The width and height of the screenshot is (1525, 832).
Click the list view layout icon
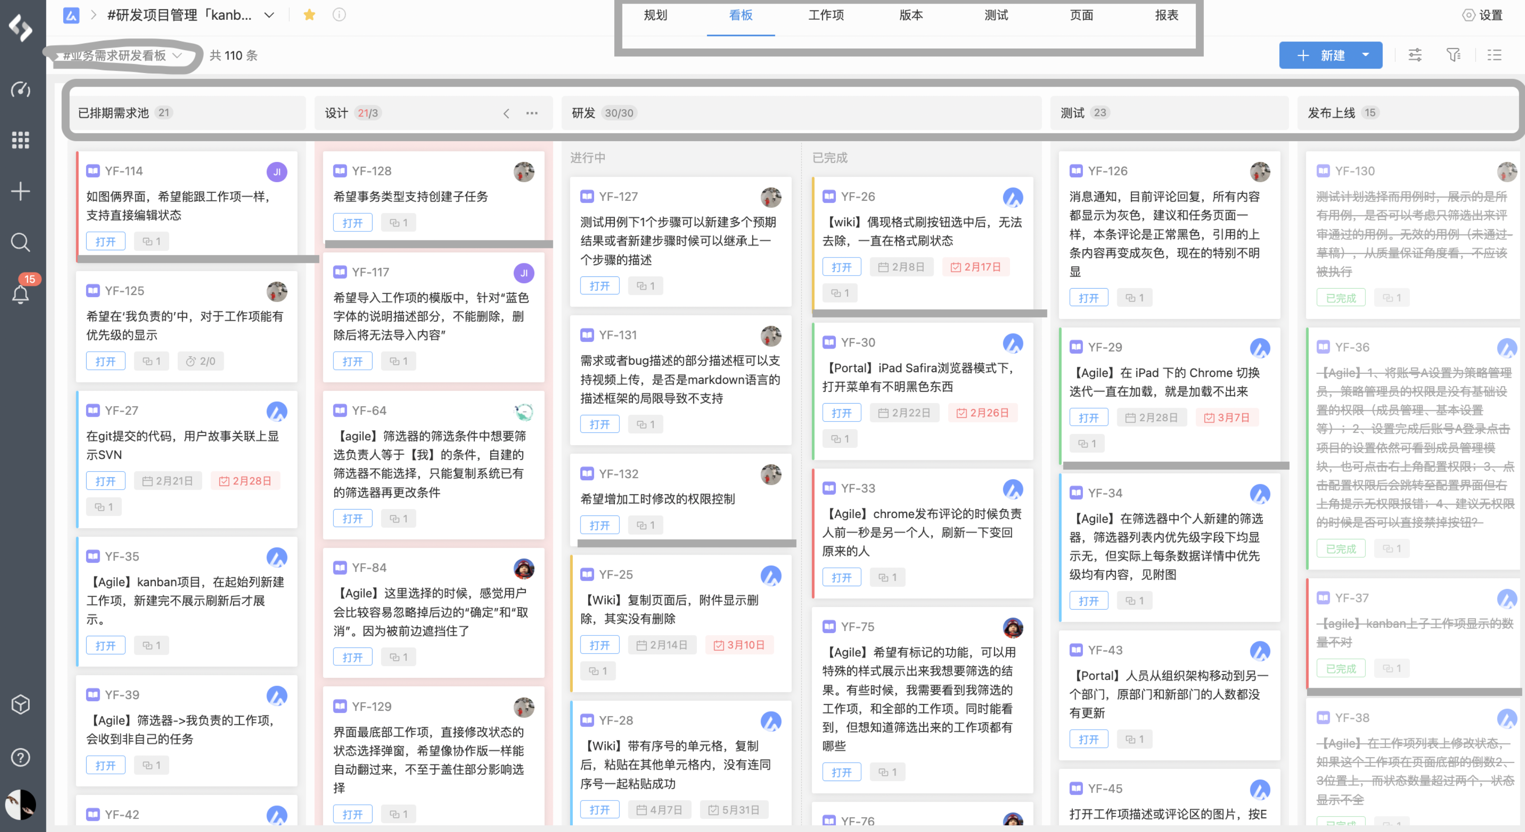point(1494,55)
